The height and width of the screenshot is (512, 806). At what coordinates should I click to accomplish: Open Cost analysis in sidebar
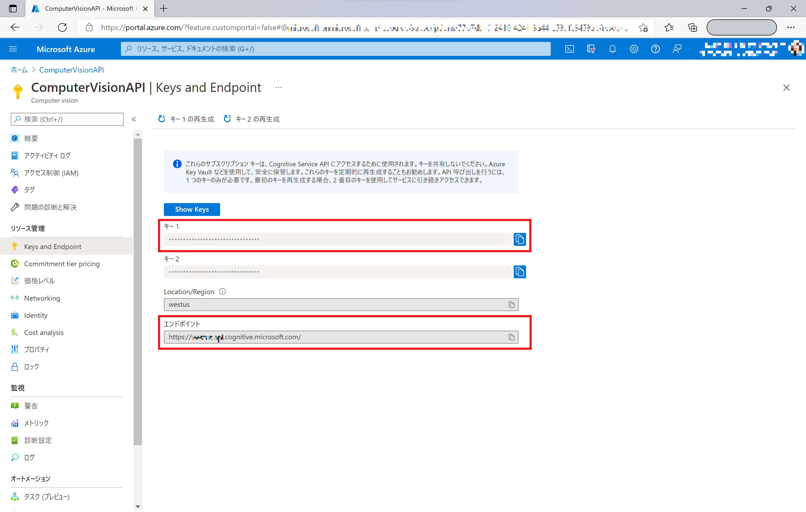click(x=67, y=332)
